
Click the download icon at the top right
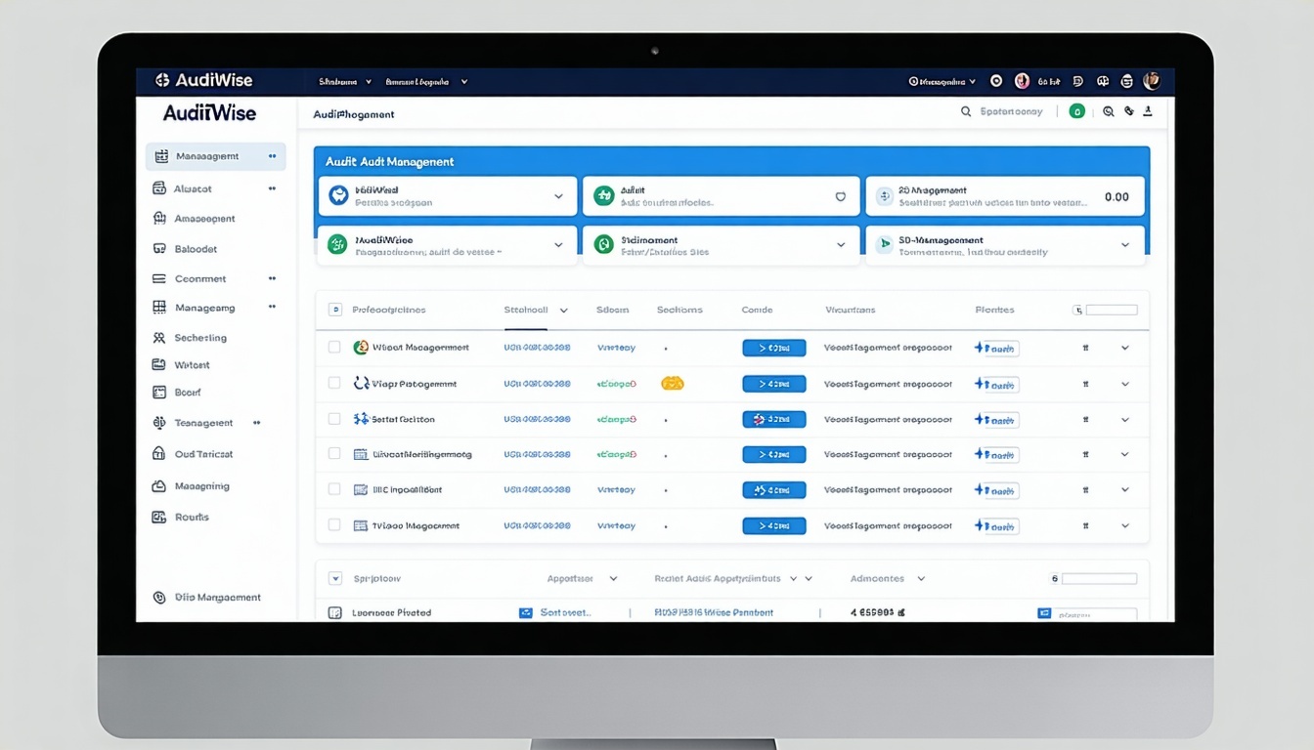click(x=1147, y=111)
